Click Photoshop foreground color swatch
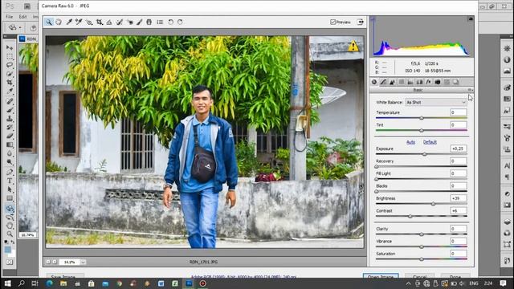Image resolution: width=514 pixels, height=289 pixels. (7, 250)
